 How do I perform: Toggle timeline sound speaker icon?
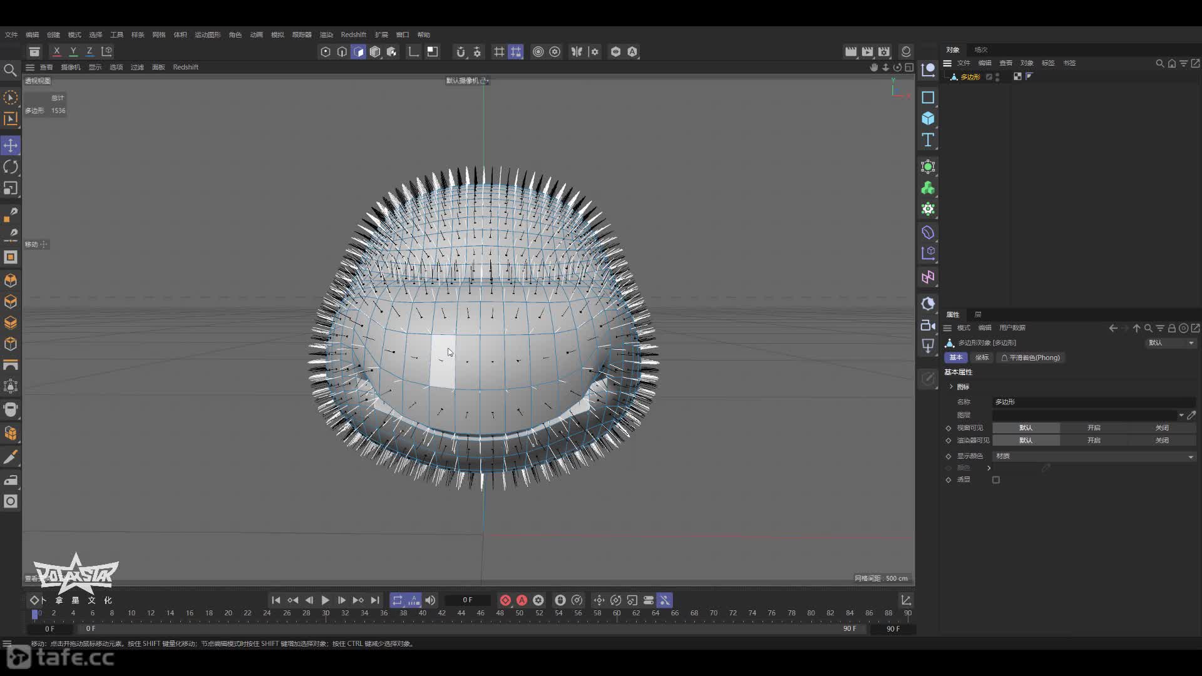[430, 600]
